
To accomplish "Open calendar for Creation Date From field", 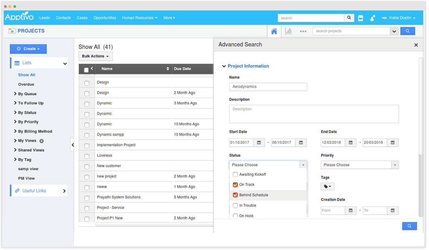I will click(351, 210).
